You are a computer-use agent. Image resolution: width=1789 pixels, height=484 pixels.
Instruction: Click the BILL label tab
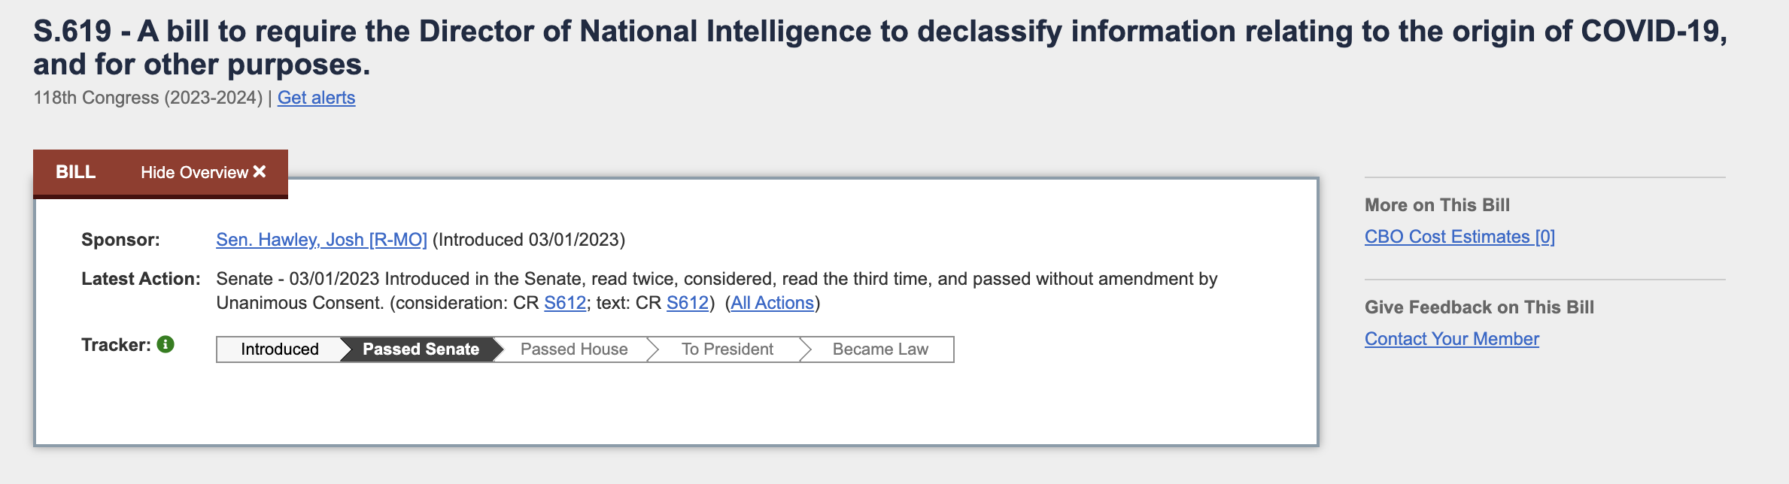[x=75, y=172]
